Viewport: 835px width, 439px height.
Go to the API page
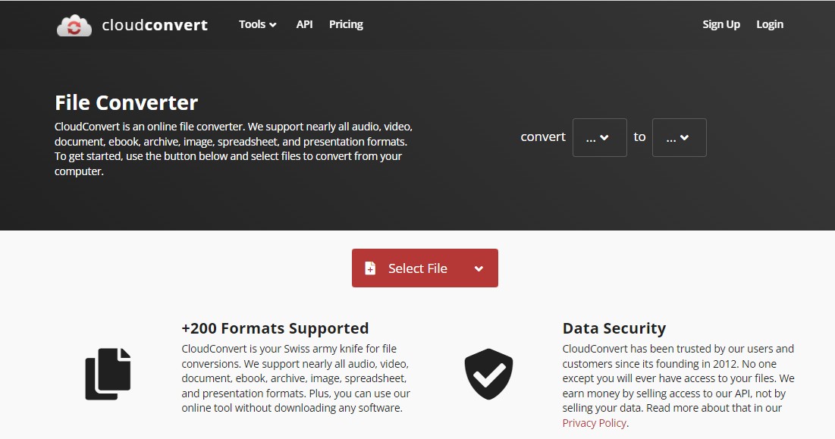pyautogui.click(x=304, y=24)
